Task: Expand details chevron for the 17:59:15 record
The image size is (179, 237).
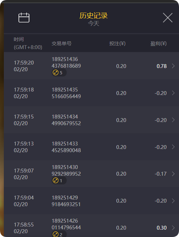Action: (173, 120)
